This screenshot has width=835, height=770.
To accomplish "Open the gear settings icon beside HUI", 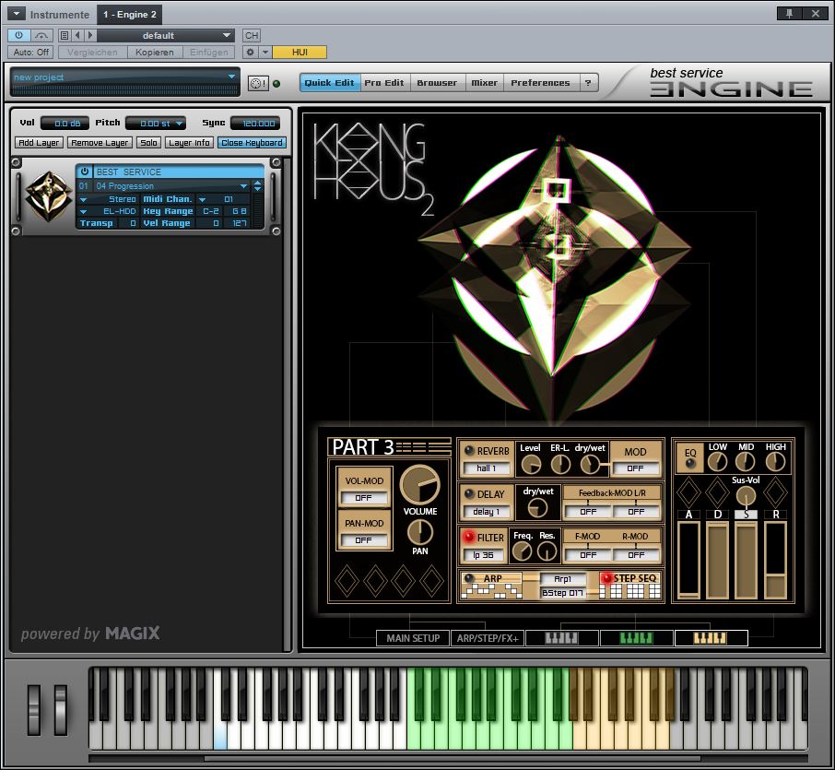I will point(250,53).
